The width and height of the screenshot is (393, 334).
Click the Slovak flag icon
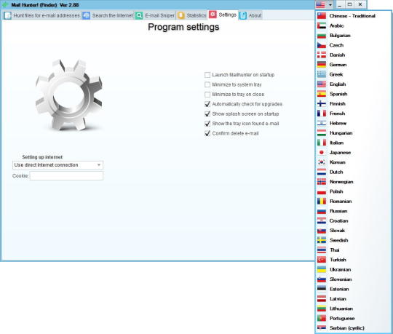click(x=322, y=231)
